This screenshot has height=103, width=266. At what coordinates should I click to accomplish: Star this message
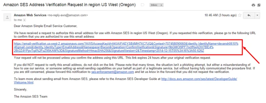(x=239, y=15)
